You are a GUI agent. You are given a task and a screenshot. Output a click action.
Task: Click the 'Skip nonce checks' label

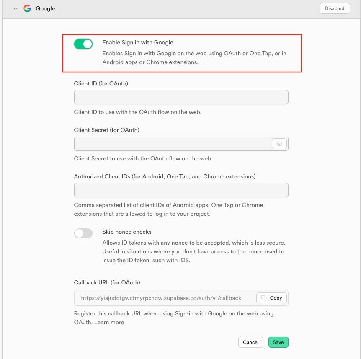pyautogui.click(x=126, y=232)
